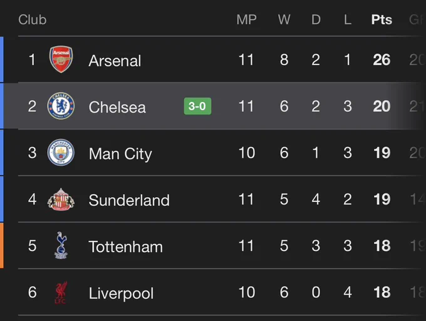Screen dimensions: 426x321
Task: Click Arsenal's 26 points value
Action: pyautogui.click(x=382, y=60)
